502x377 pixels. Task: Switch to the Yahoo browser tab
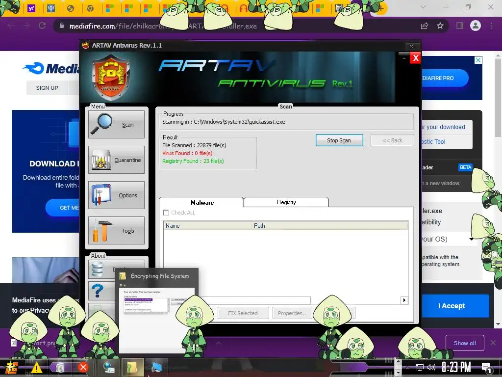point(31,8)
